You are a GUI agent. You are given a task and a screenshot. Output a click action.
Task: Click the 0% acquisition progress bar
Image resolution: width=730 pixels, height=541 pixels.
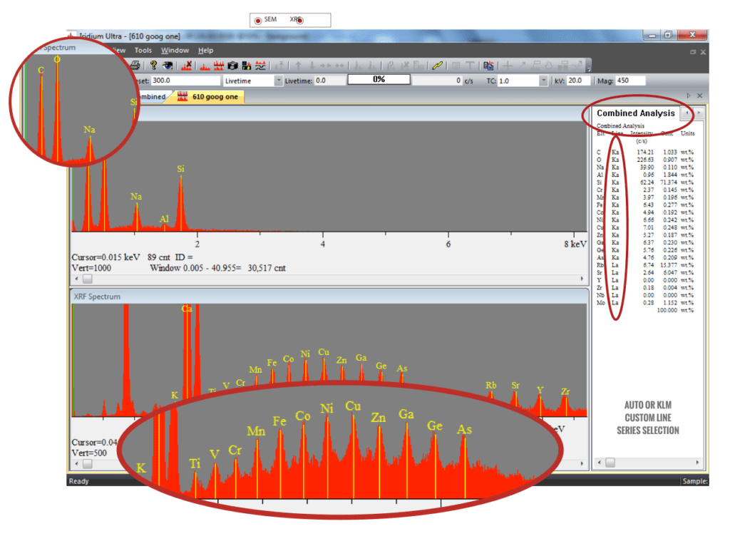pos(379,80)
